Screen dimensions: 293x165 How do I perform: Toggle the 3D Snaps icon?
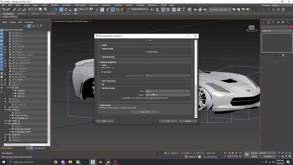click(108, 10)
